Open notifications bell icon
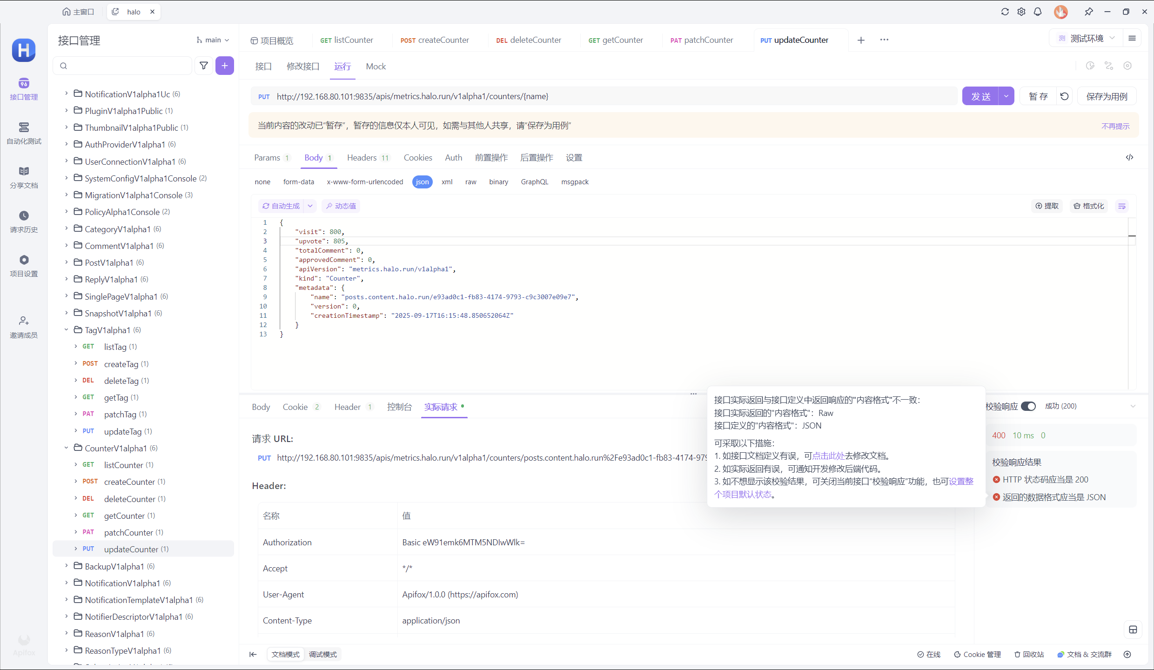Screen dimensions: 1154x670 [1037, 12]
